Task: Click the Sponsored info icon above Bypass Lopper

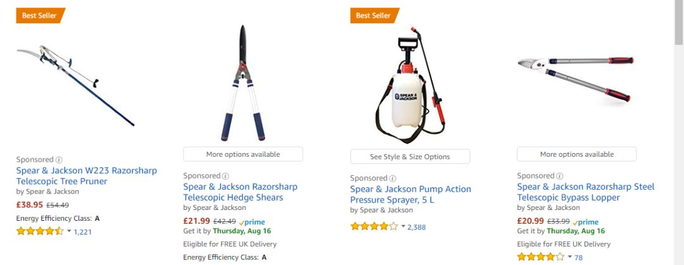Action: click(559, 176)
